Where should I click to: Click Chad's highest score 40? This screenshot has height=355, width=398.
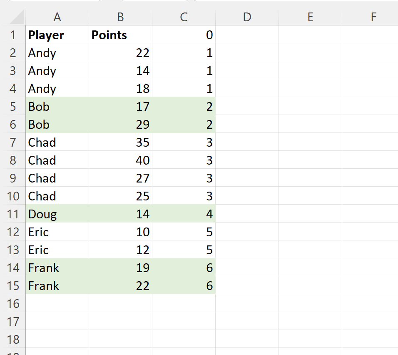click(120, 160)
